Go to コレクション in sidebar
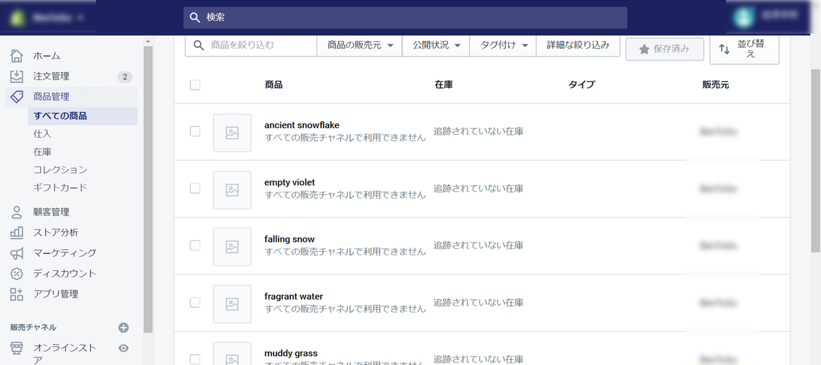The height and width of the screenshot is (365, 821). [x=60, y=170]
